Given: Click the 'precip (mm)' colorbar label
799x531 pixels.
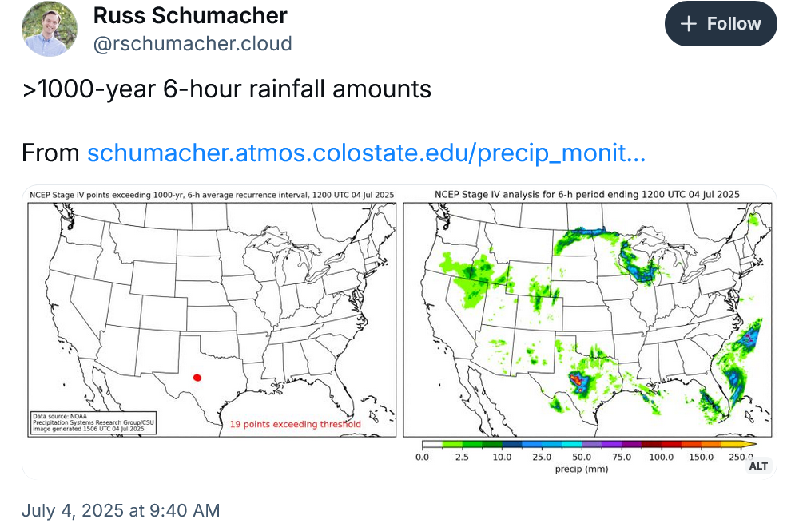Looking at the screenshot, I should [582, 469].
